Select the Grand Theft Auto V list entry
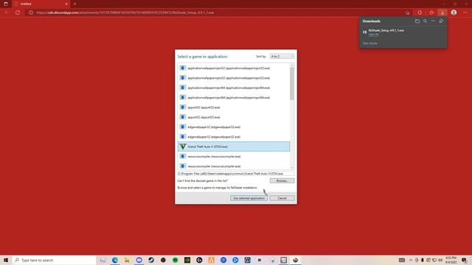 (234, 146)
